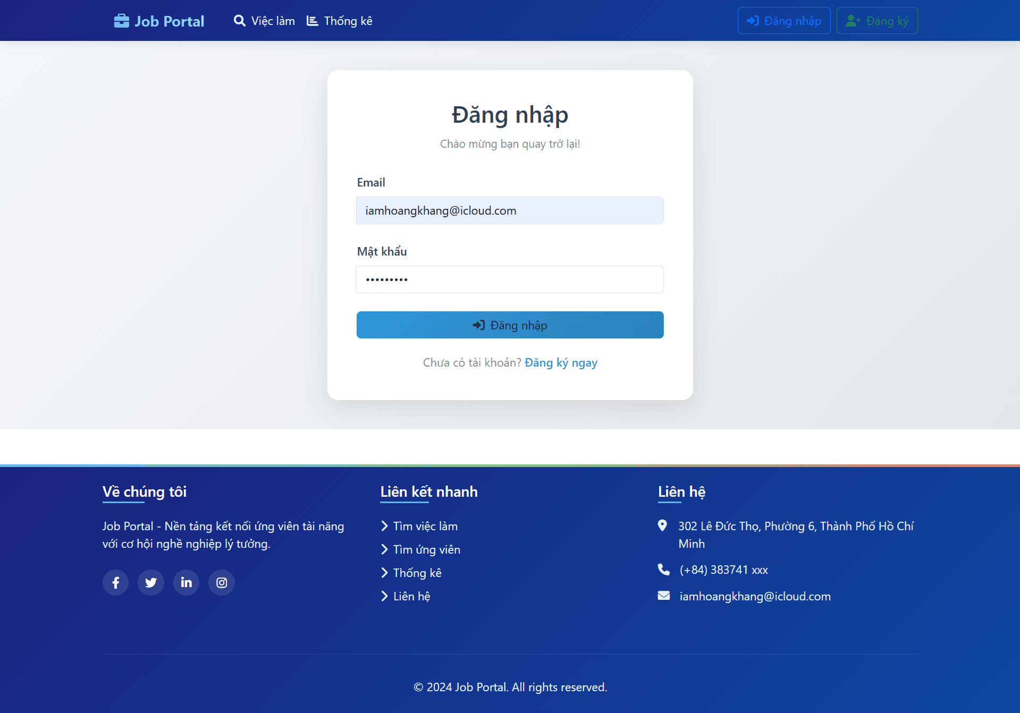Click the phone icon by (+84) 383741 xxx

point(664,570)
